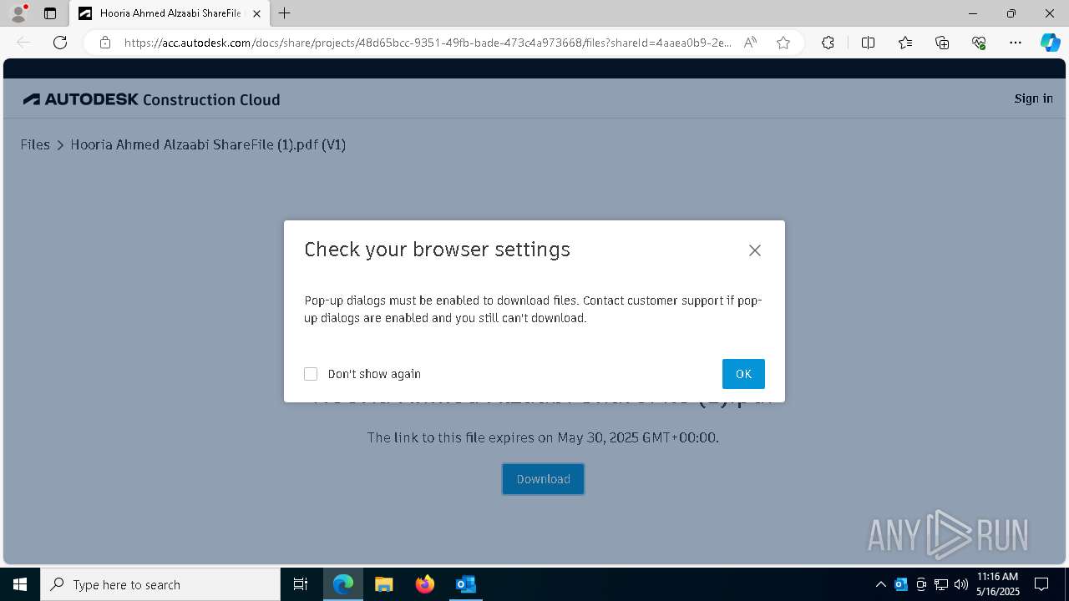
Task: Click the Sign in link
Action: coord(1033,98)
